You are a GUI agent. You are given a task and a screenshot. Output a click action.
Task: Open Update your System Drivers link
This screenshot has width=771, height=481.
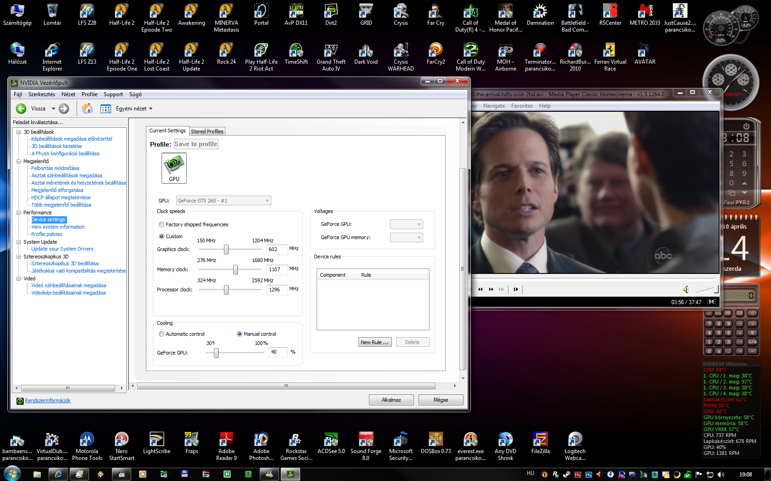click(62, 249)
